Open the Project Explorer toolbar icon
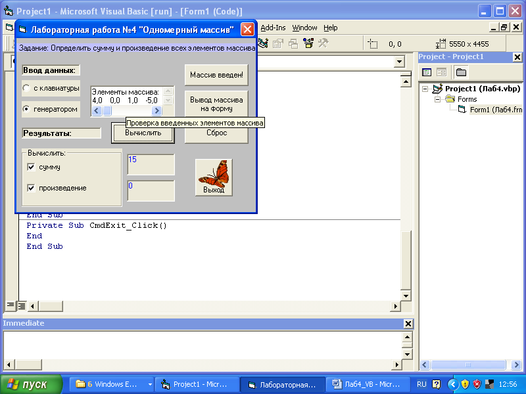Image resolution: width=526 pixels, height=394 pixels. pos(263,43)
